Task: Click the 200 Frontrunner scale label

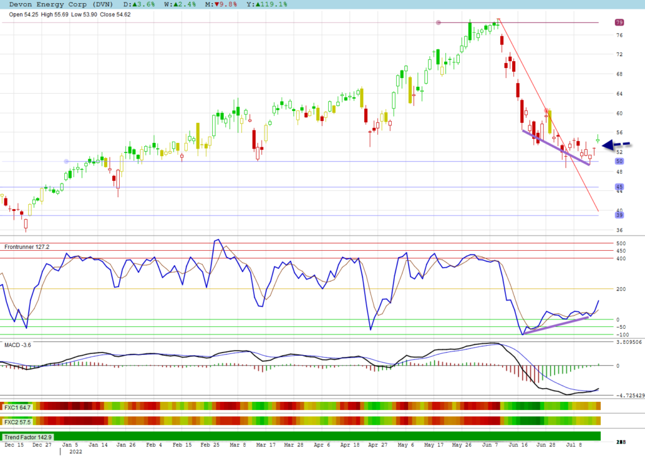Action: click(x=621, y=289)
